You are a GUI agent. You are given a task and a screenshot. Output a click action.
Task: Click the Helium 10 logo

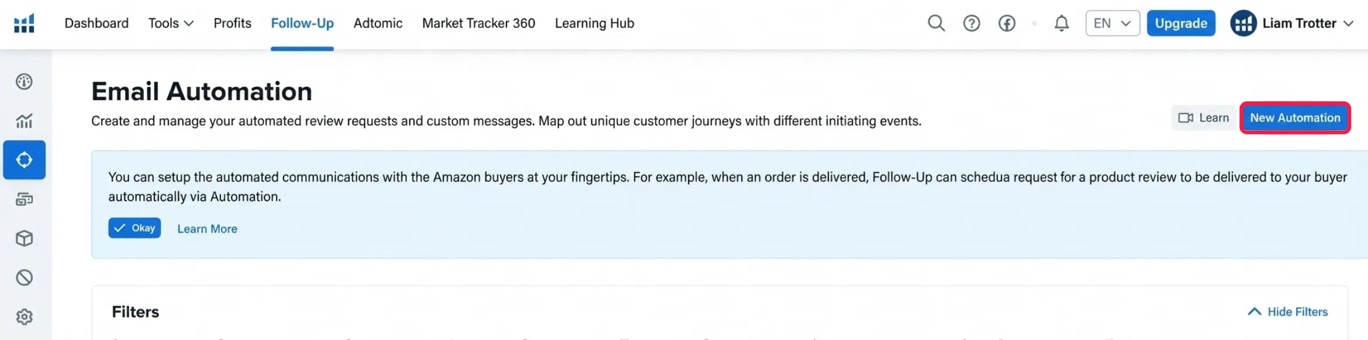point(24,23)
